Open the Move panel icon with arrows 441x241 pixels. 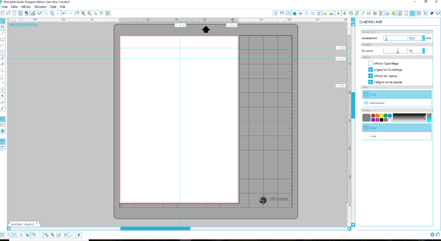(345, 14)
